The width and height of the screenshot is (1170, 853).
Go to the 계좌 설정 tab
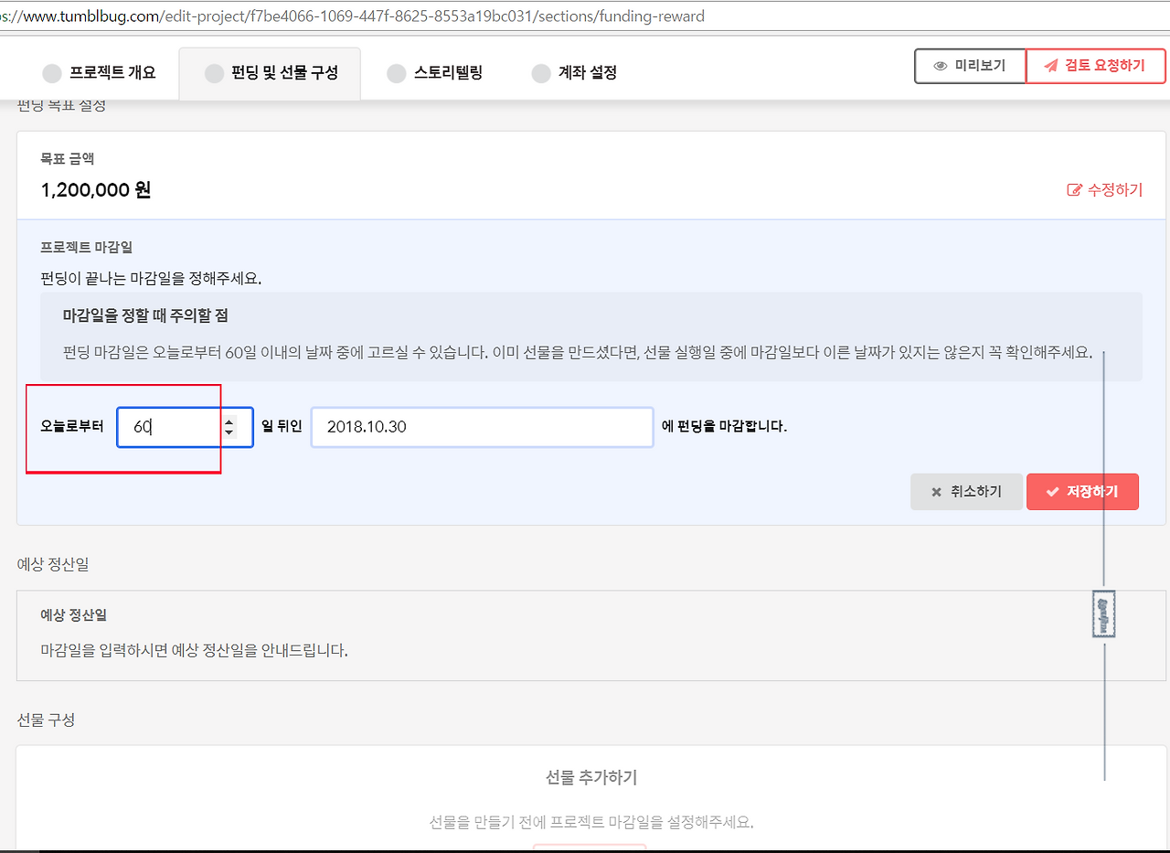click(x=575, y=73)
